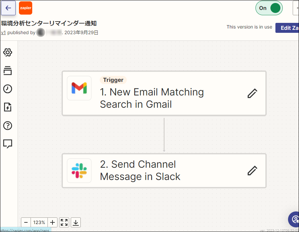Select the Send Channel Message in Slack step
Viewport: 299px width, 232px height.
pyautogui.click(x=164, y=171)
